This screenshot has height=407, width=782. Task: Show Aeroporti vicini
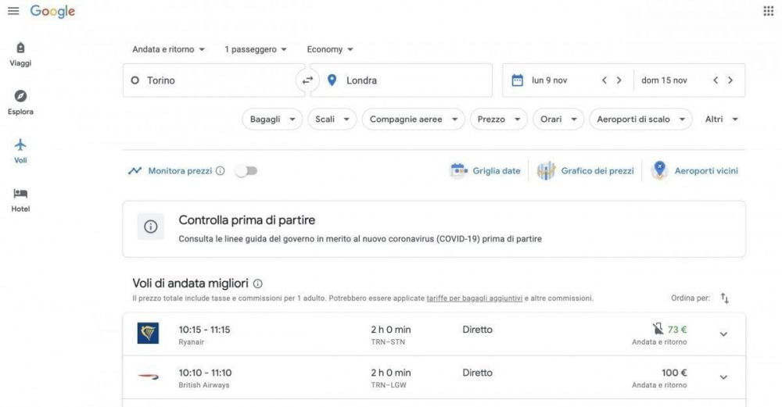694,171
